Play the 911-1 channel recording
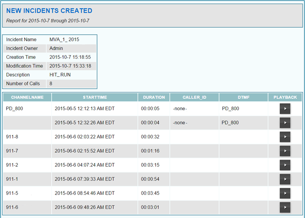 pos(285,179)
